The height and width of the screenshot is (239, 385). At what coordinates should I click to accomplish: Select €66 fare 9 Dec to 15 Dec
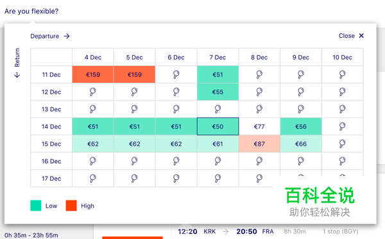pos(301,144)
